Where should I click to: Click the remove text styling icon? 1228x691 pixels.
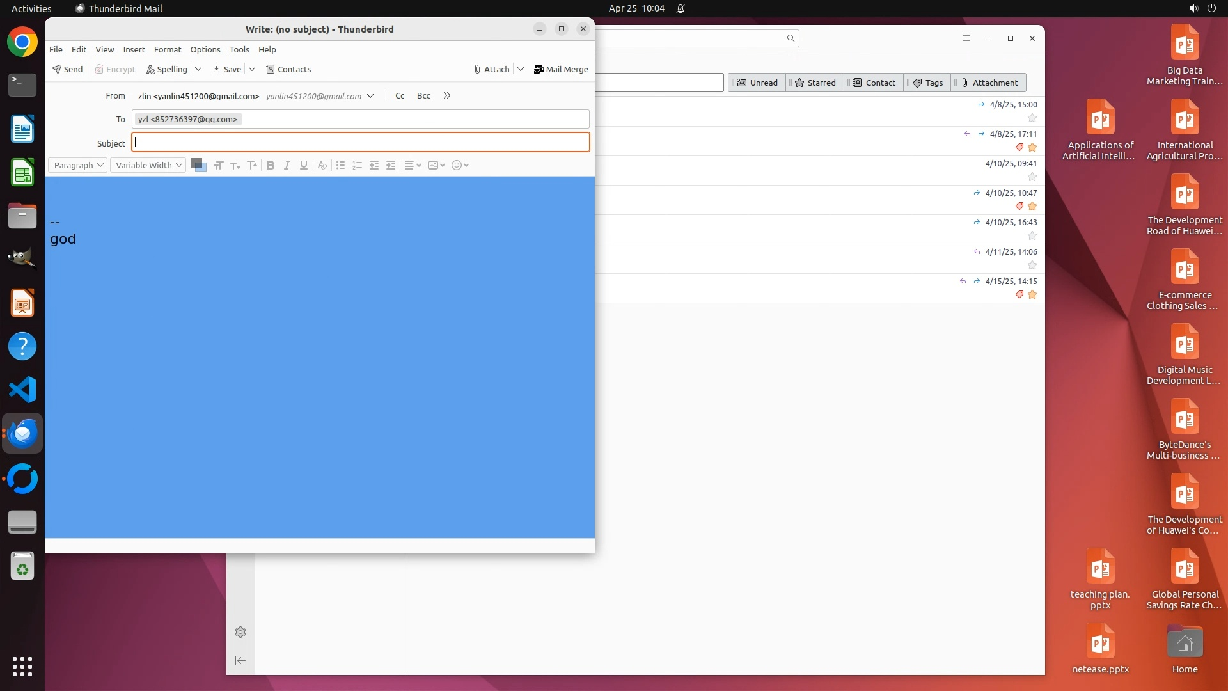[x=322, y=165]
